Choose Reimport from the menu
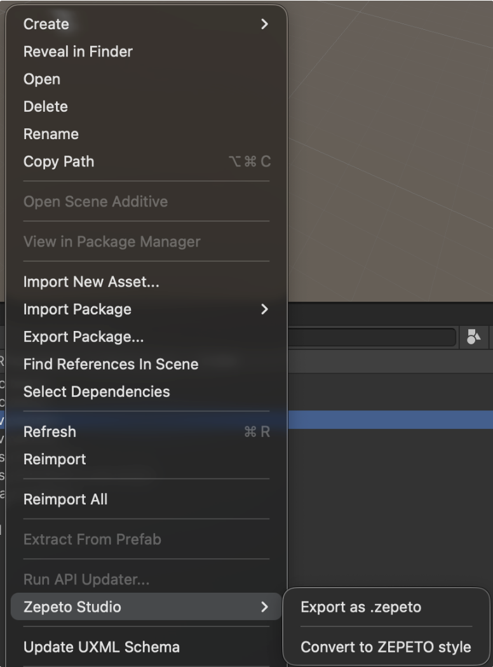Image resolution: width=493 pixels, height=667 pixels. (x=146, y=459)
